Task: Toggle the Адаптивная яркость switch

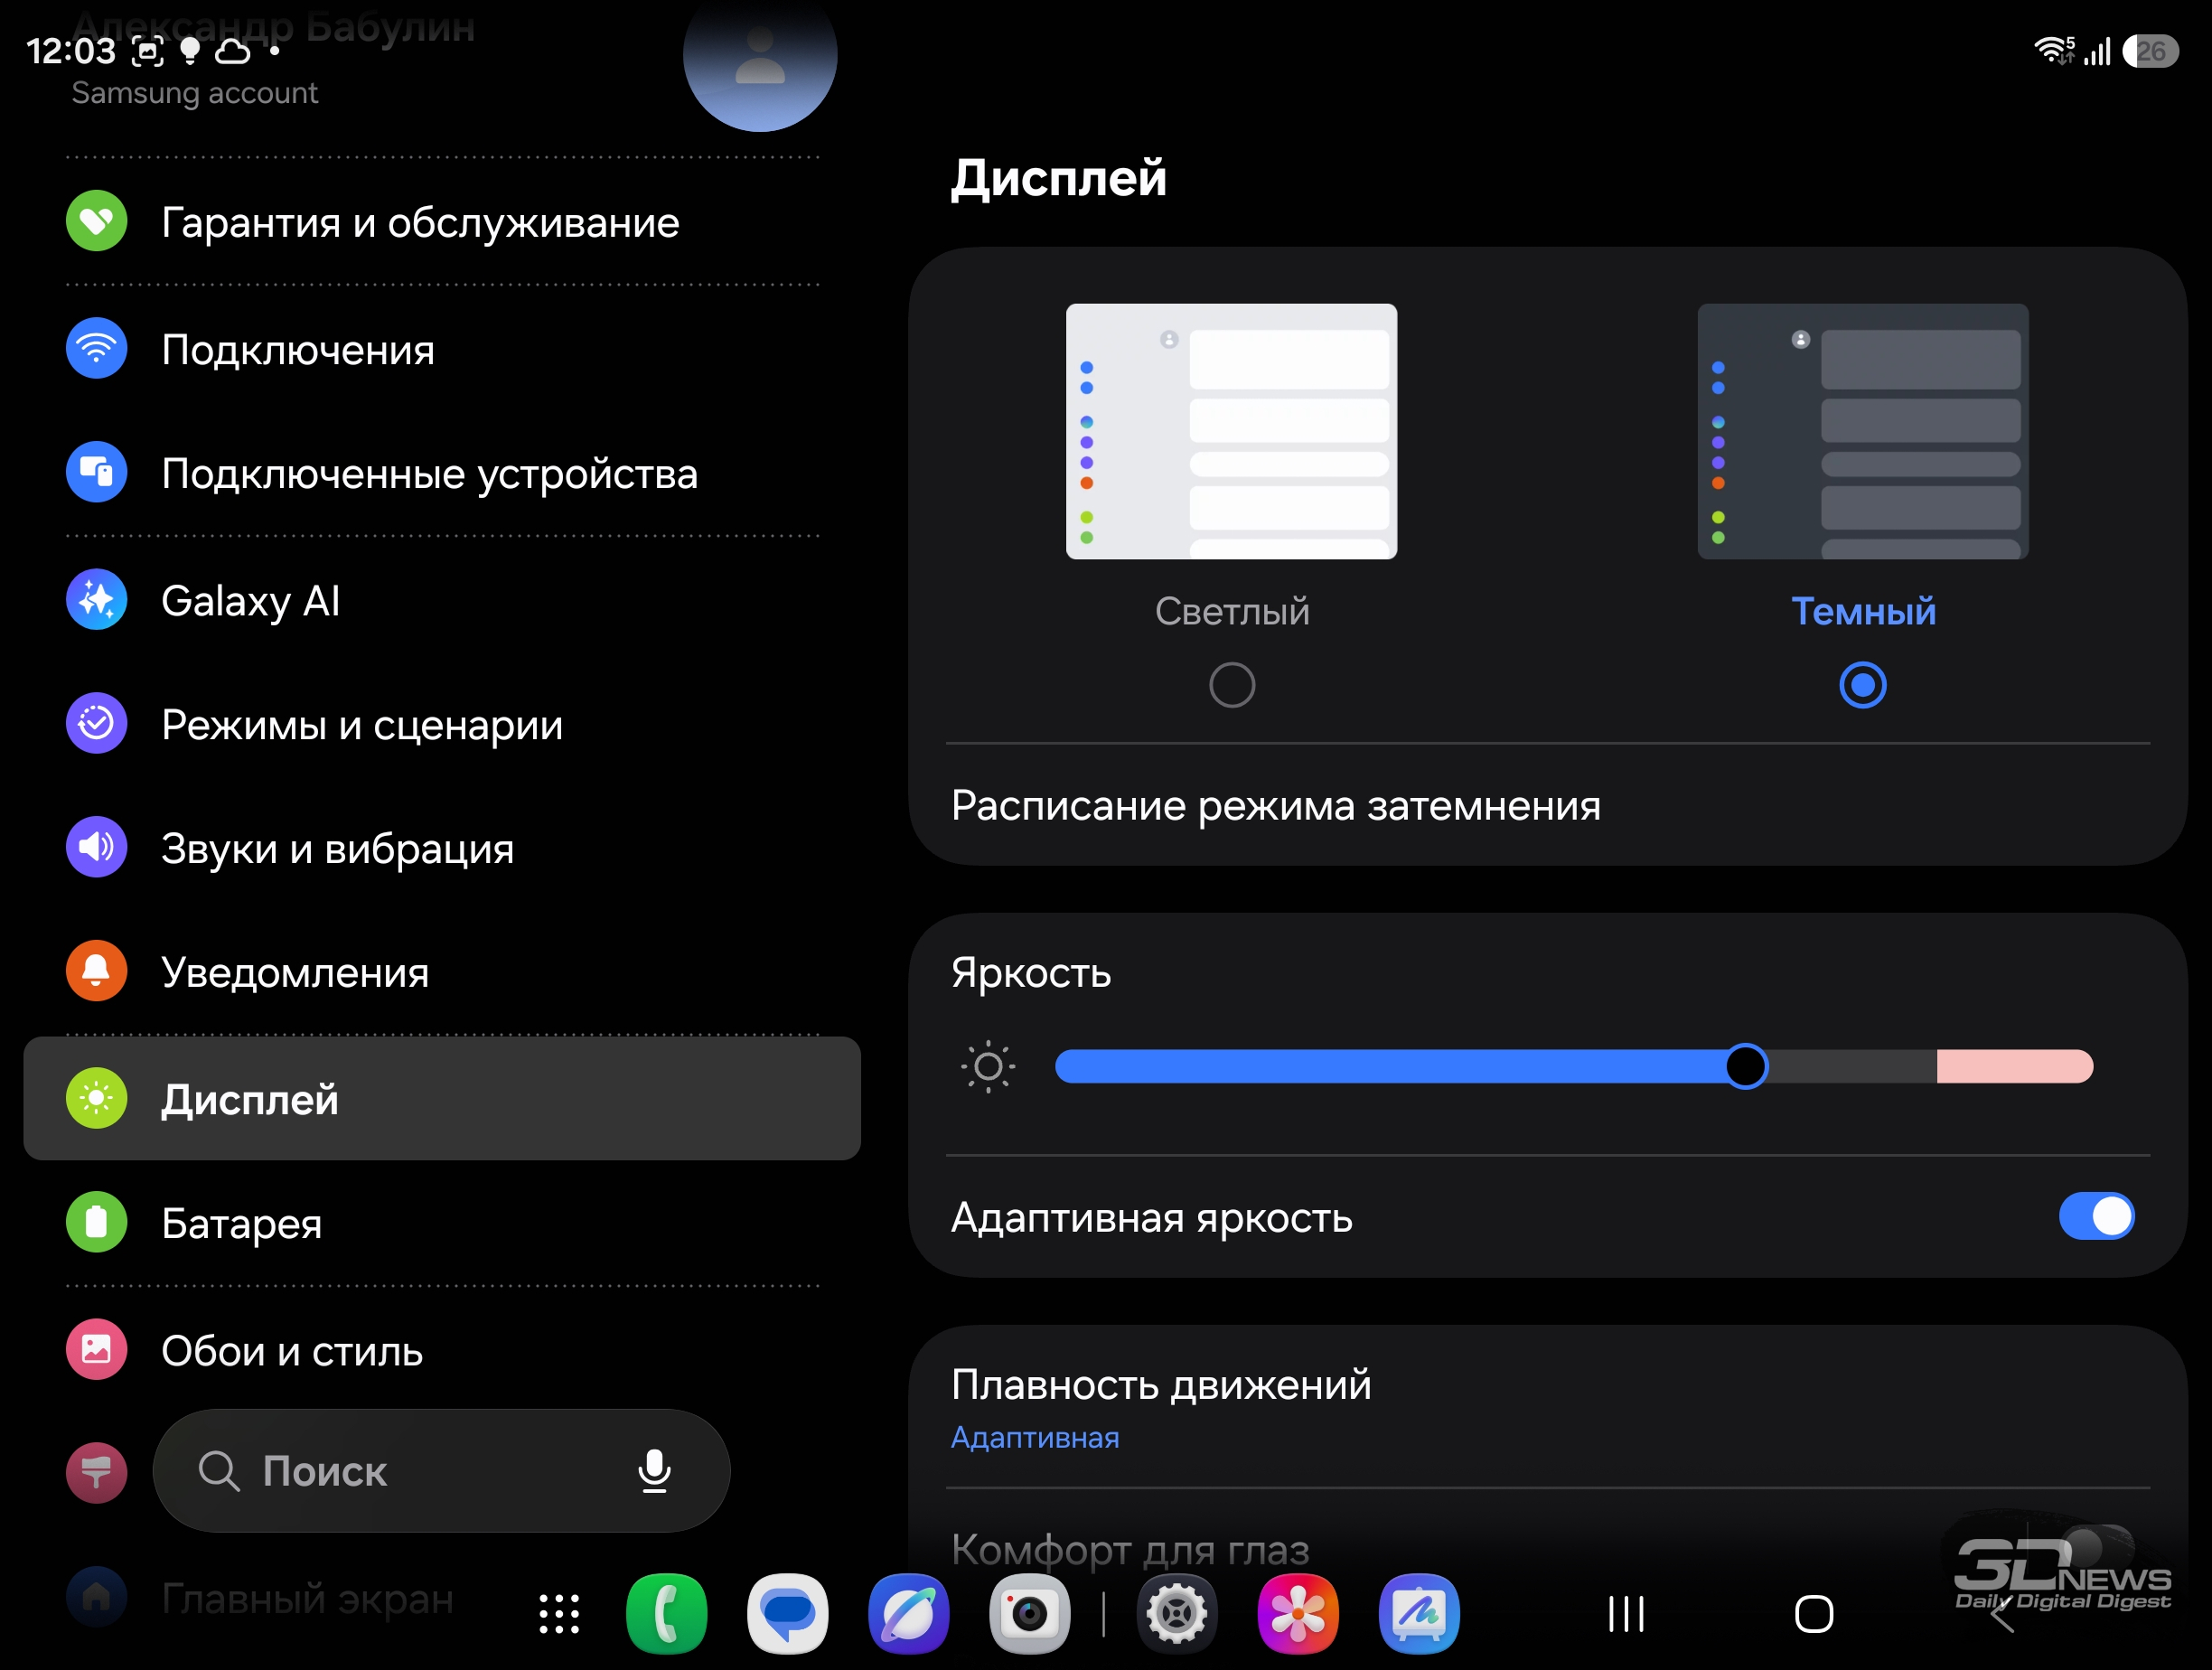Action: 2096,1217
